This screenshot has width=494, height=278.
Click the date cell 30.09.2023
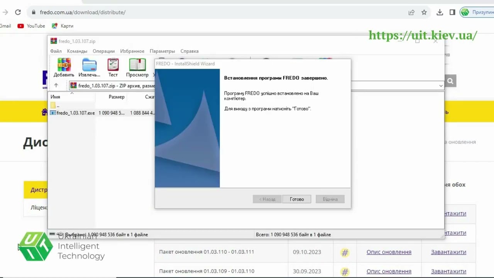[307, 271]
